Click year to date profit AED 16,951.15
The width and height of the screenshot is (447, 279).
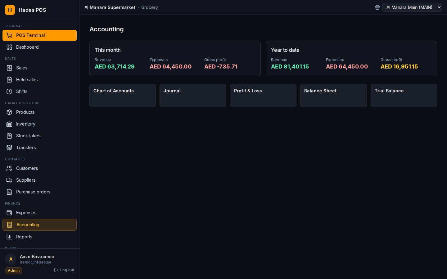(399, 67)
